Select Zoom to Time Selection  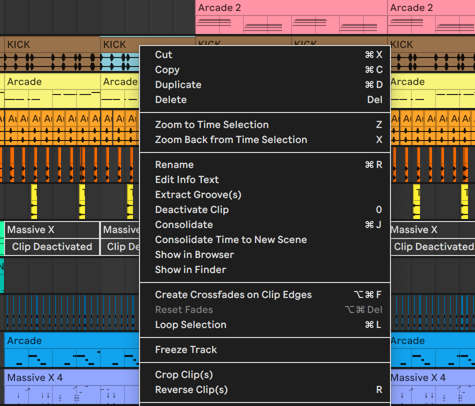click(x=265, y=124)
